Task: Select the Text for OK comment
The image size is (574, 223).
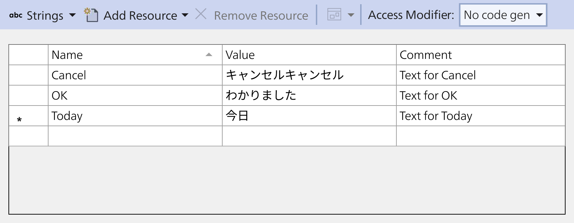Action: pyautogui.click(x=481, y=95)
